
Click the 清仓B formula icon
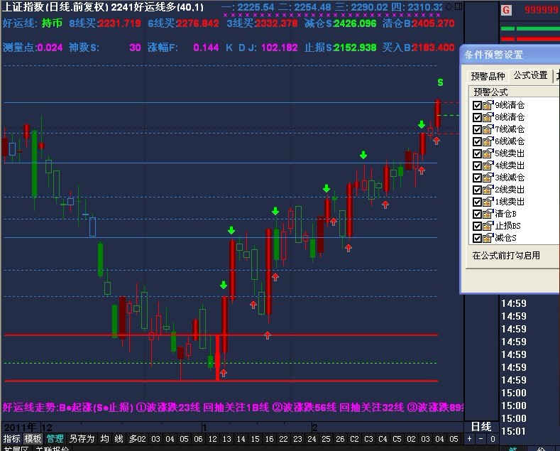(x=488, y=214)
